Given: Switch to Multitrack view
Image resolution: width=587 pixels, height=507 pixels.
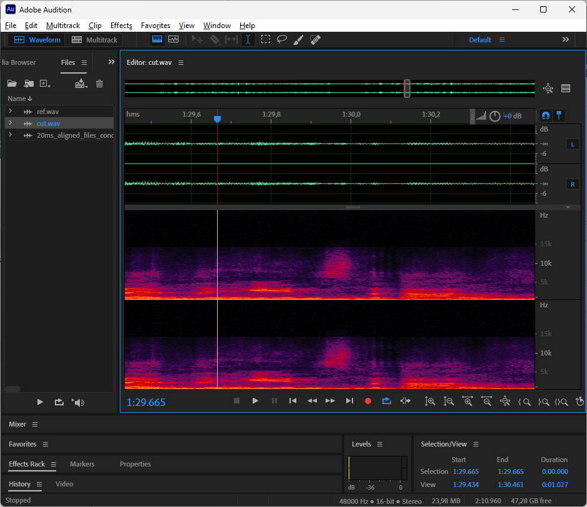Looking at the screenshot, I should coord(94,40).
